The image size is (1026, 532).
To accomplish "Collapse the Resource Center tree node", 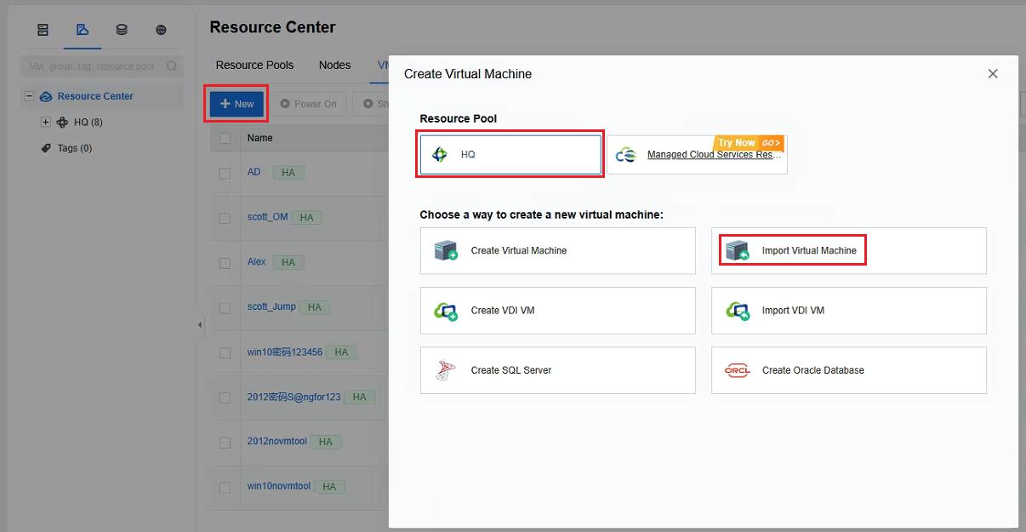I will 29,97.
